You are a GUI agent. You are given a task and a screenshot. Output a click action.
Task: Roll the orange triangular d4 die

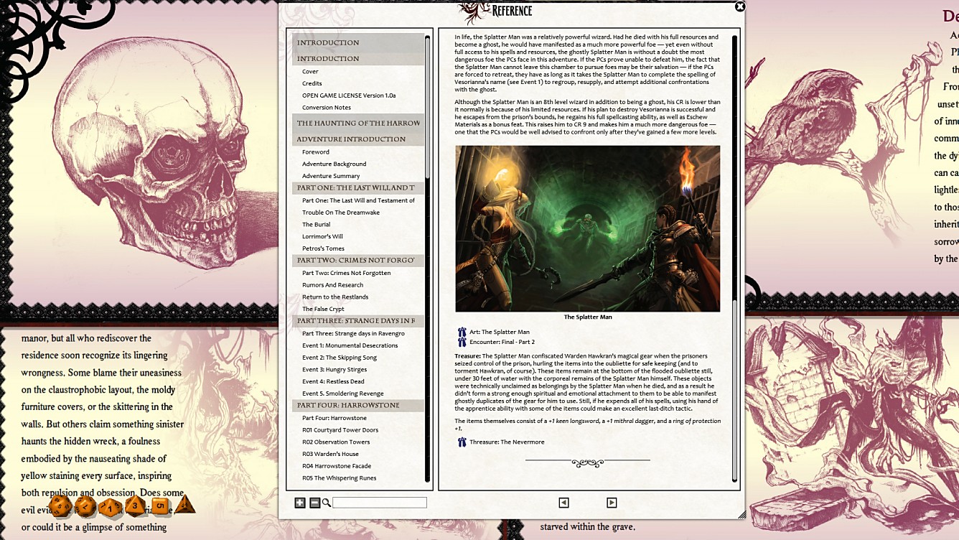click(185, 505)
